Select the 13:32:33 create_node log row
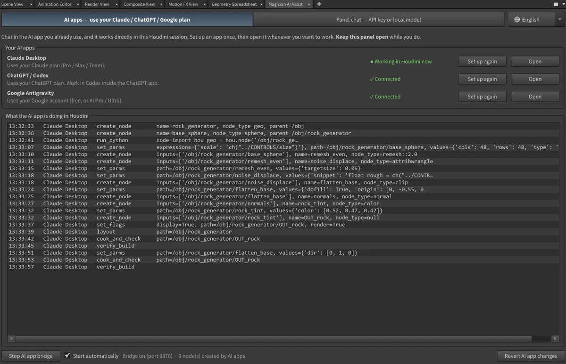Viewport: 566px width, 364px height. pos(283,126)
